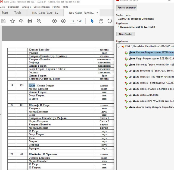Click household number 101 cell
Screen dimensions: 174x170
(22, 105)
